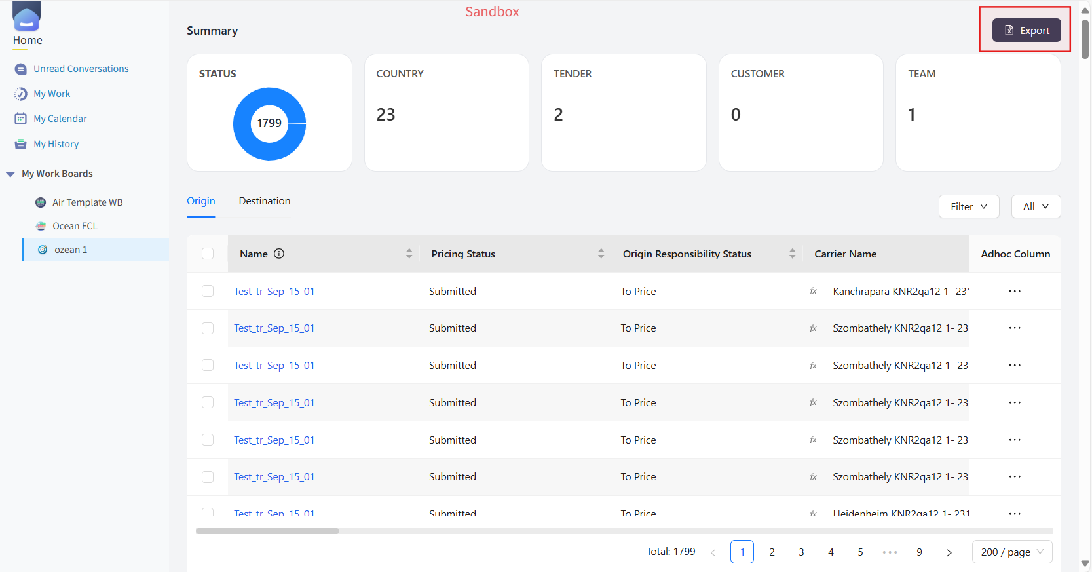Viewport: 1092px width, 572px height.
Task: Open Unread Conversations icon in sidebar
Action: (x=21, y=69)
